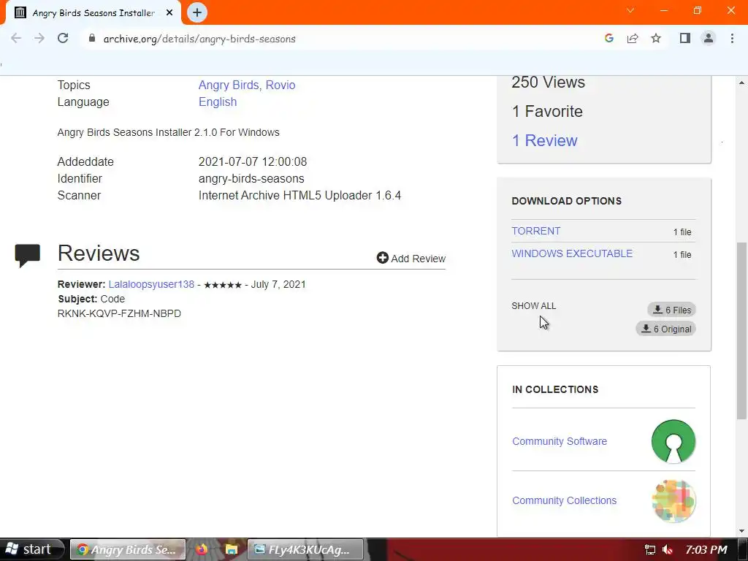
Task: Click the identifier value angry-birds-seasons
Action: coord(251,178)
